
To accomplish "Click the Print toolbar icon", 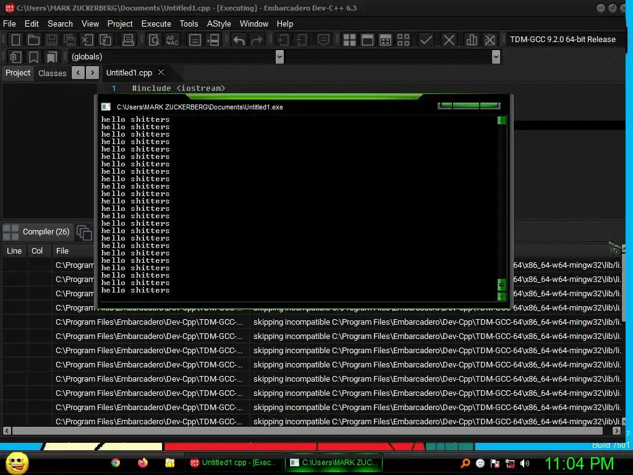I will tap(128, 40).
